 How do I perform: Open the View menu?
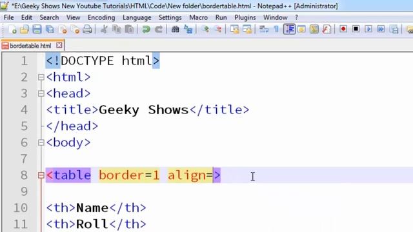73,17
